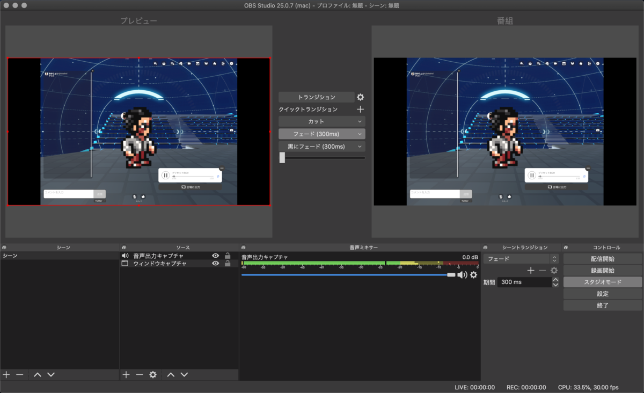644x393 pixels.
Task: Click the 音声出力キャプチャ volume slider
Action: click(x=348, y=275)
